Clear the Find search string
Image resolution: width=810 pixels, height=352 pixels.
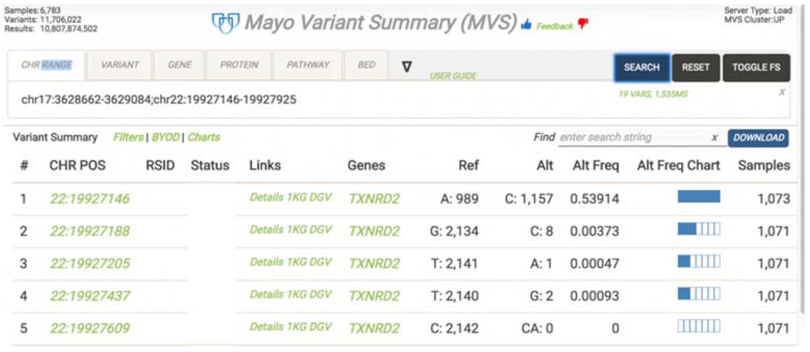[714, 138]
